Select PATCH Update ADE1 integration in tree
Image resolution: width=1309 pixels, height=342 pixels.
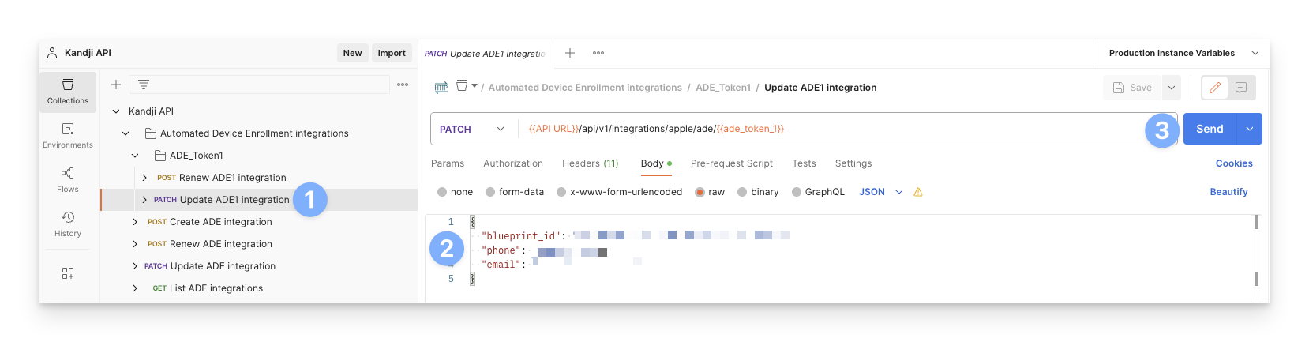pos(222,200)
